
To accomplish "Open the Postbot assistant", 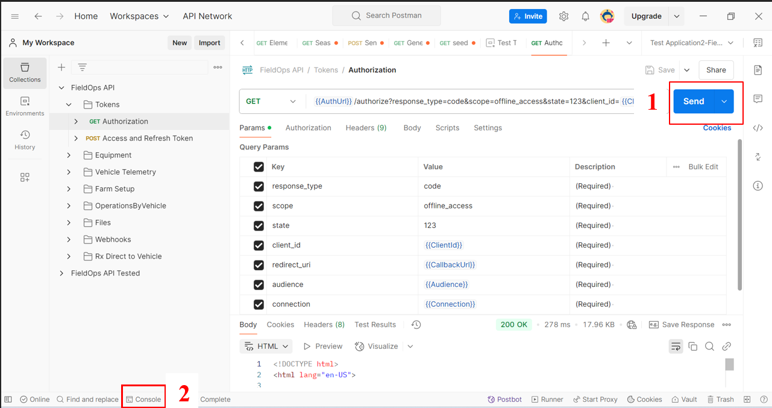I will click(504, 400).
